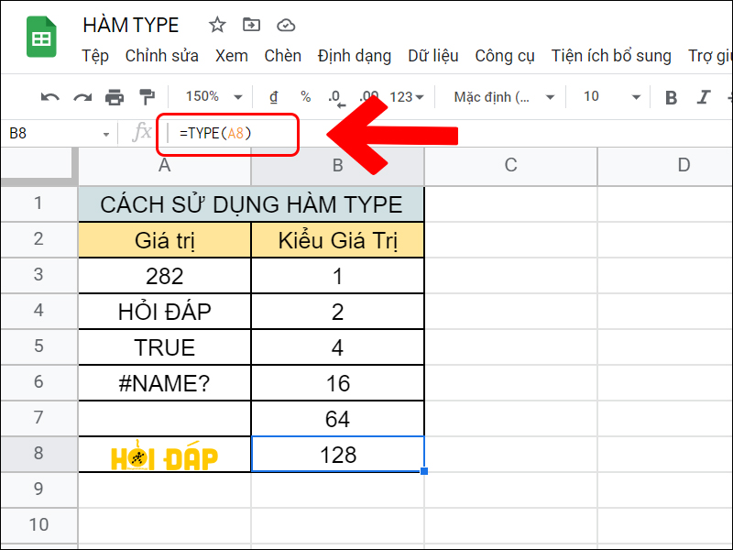
Task: Select the cell with value 1
Action: pyautogui.click(x=337, y=276)
